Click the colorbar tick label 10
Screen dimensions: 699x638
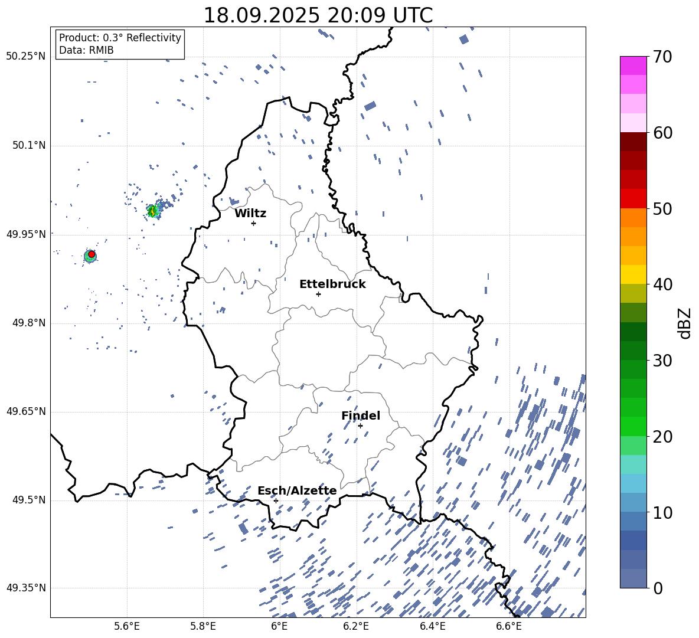pyautogui.click(x=662, y=512)
